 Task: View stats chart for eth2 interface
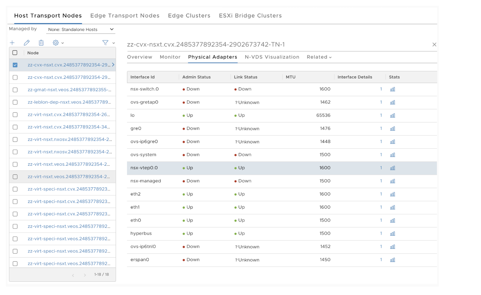tap(392, 194)
